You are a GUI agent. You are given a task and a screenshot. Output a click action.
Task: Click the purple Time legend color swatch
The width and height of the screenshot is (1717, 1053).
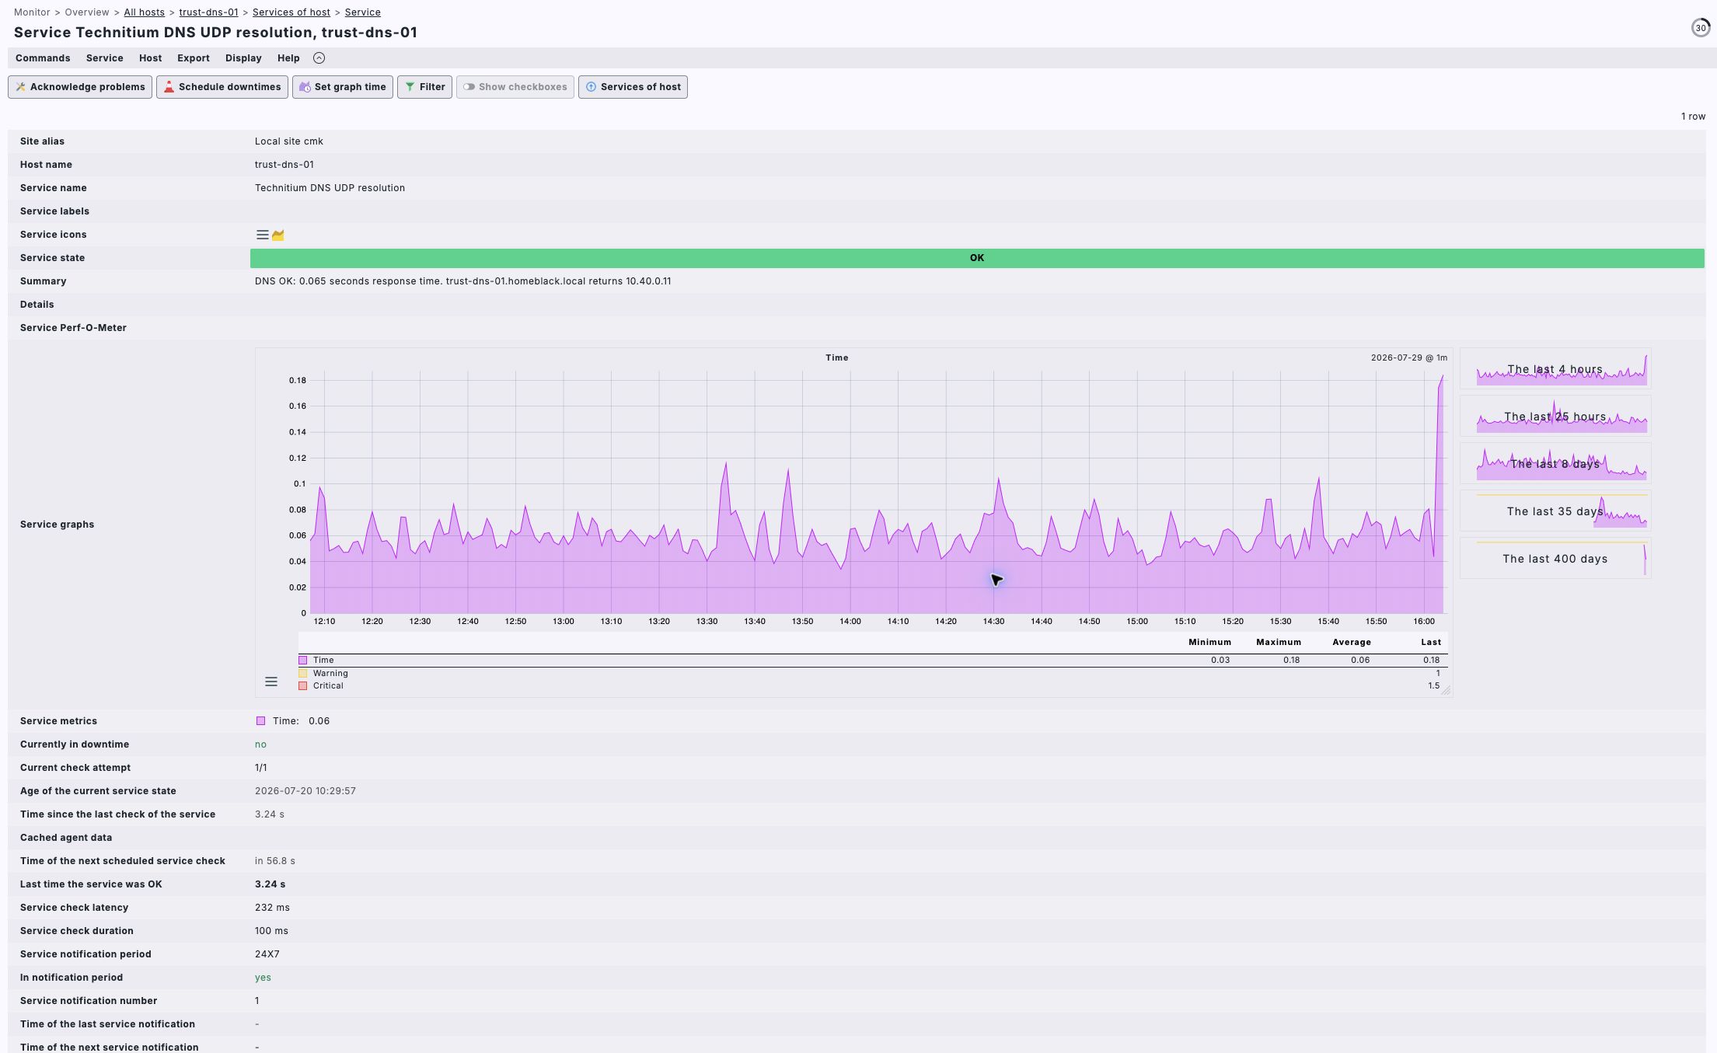tap(303, 660)
